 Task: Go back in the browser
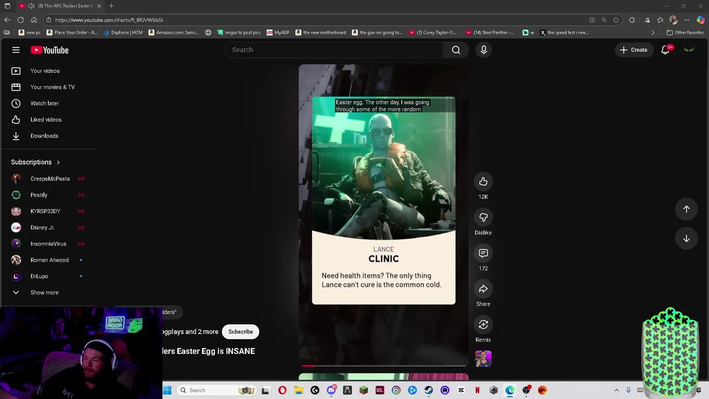(x=7, y=20)
